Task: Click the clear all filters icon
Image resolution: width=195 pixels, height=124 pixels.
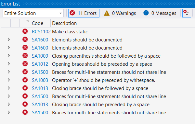Action: click(187, 13)
